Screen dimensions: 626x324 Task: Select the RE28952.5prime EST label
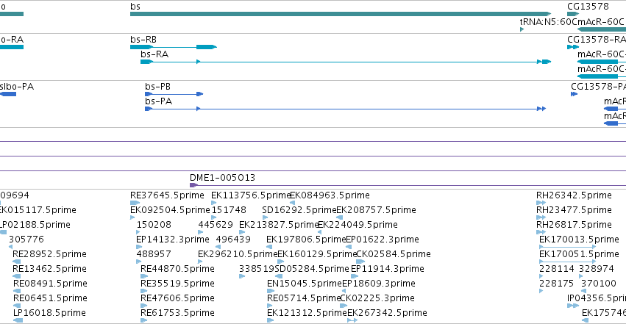pyautogui.click(x=49, y=254)
